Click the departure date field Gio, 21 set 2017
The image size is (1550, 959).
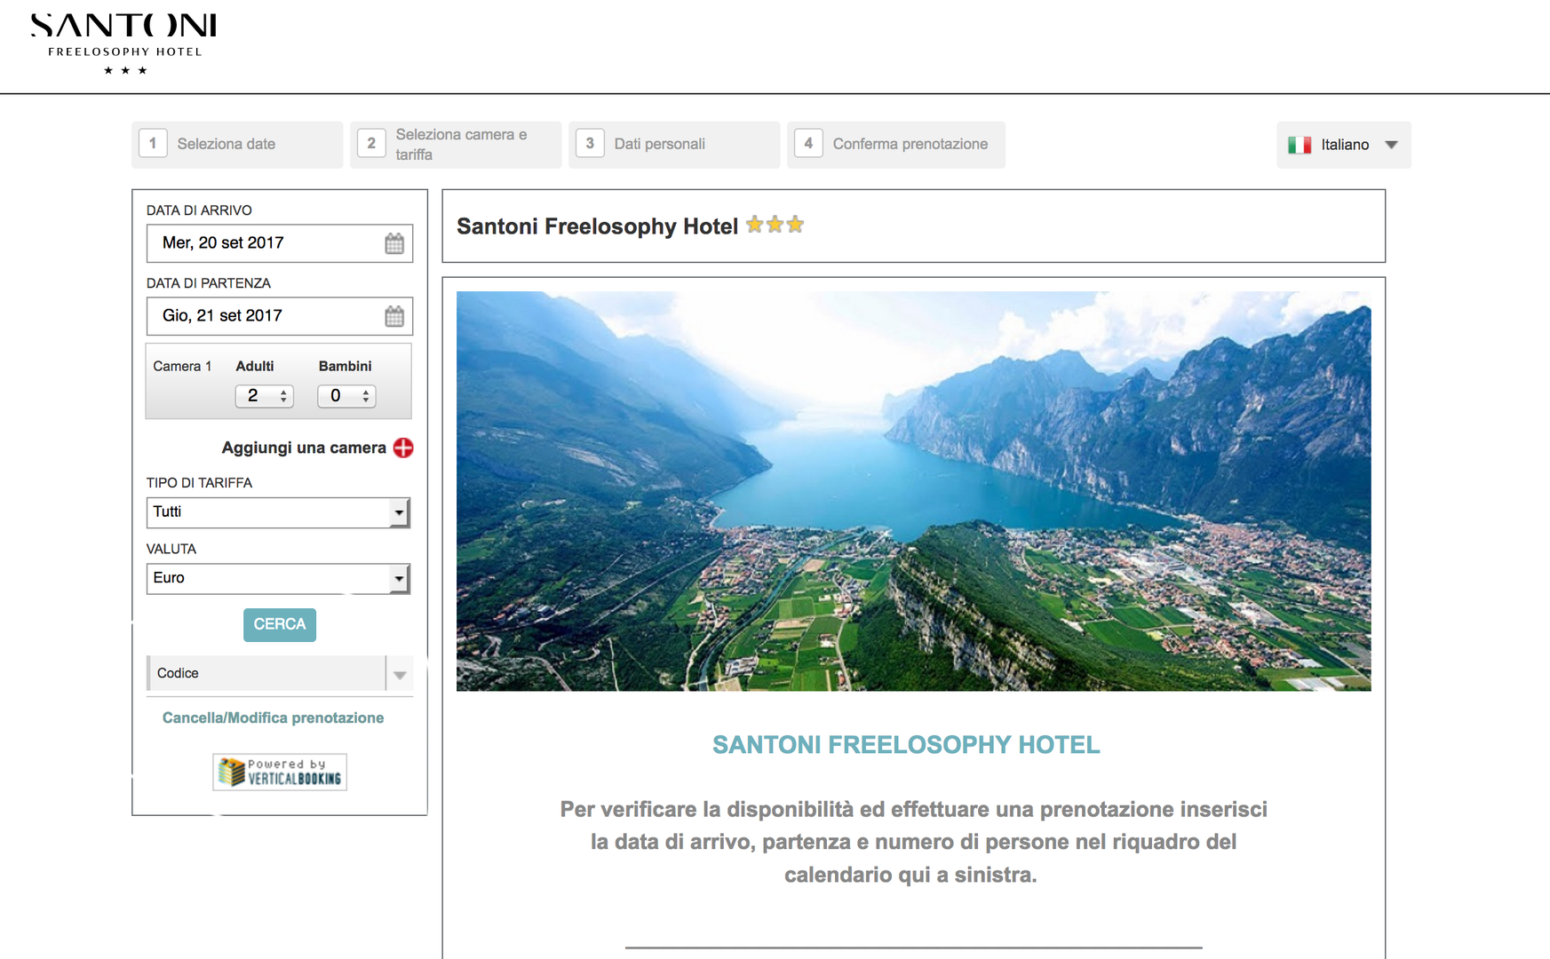(280, 316)
